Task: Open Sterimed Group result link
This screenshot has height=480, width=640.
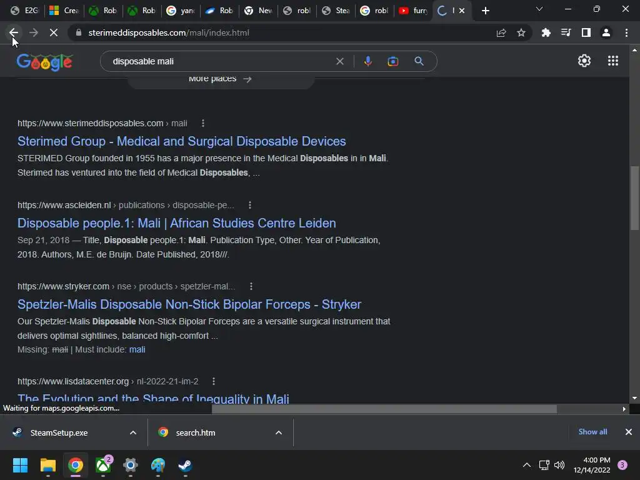Action: 182,141
